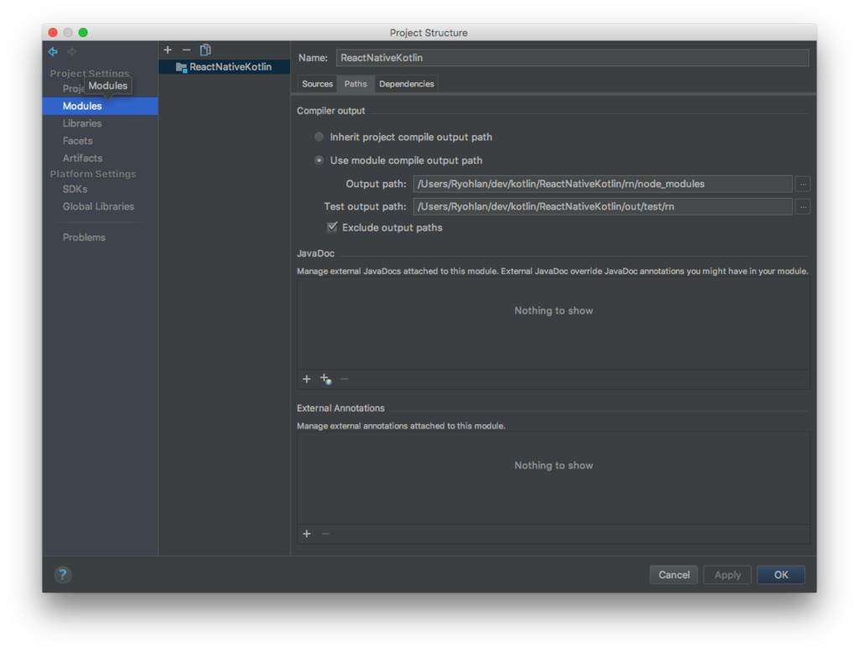This screenshot has width=859, height=653.
Task: Open Global Libraries in sidebar
Action: (101, 206)
